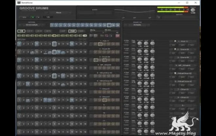Select the '2 - Snare-08' drum pad
The width and height of the screenshot is (216, 136).
[183, 49]
